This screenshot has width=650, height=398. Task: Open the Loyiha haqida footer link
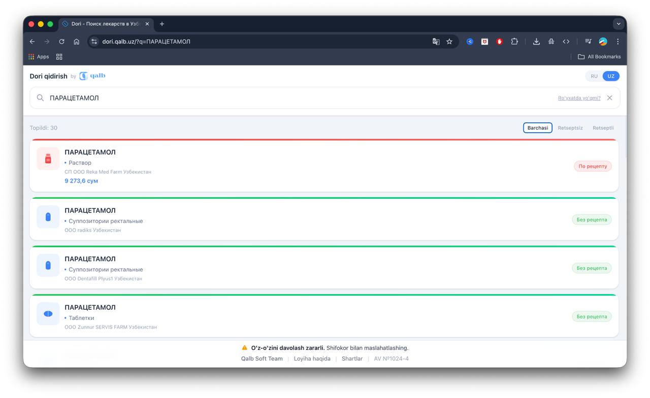point(312,358)
